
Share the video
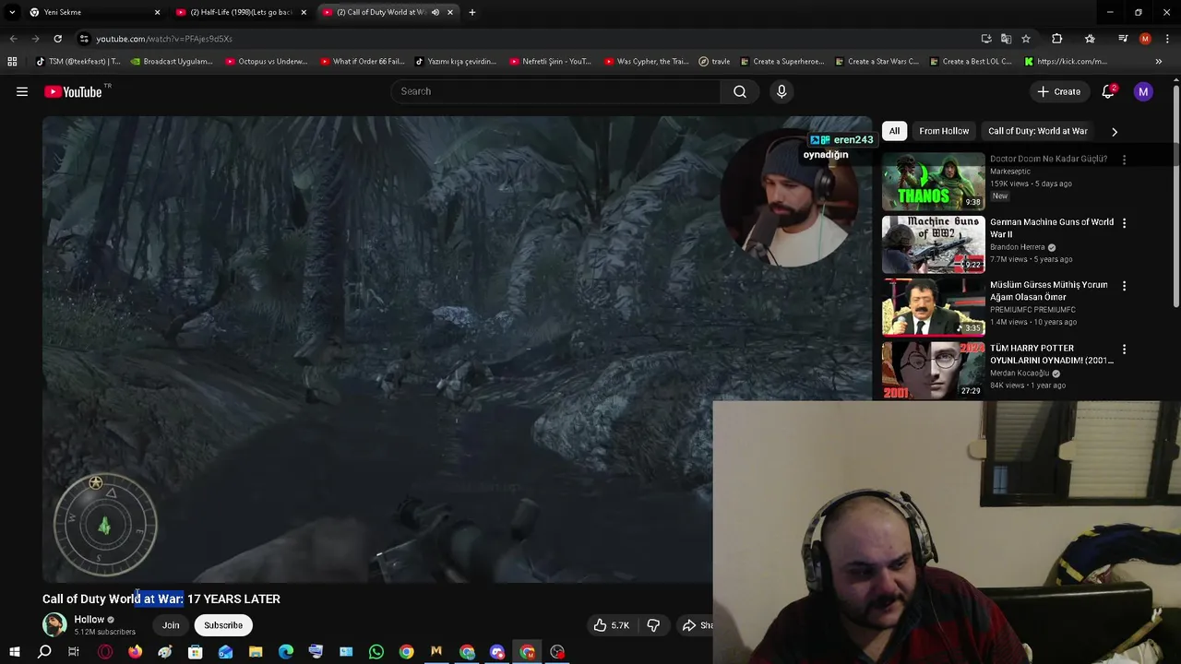tap(698, 625)
